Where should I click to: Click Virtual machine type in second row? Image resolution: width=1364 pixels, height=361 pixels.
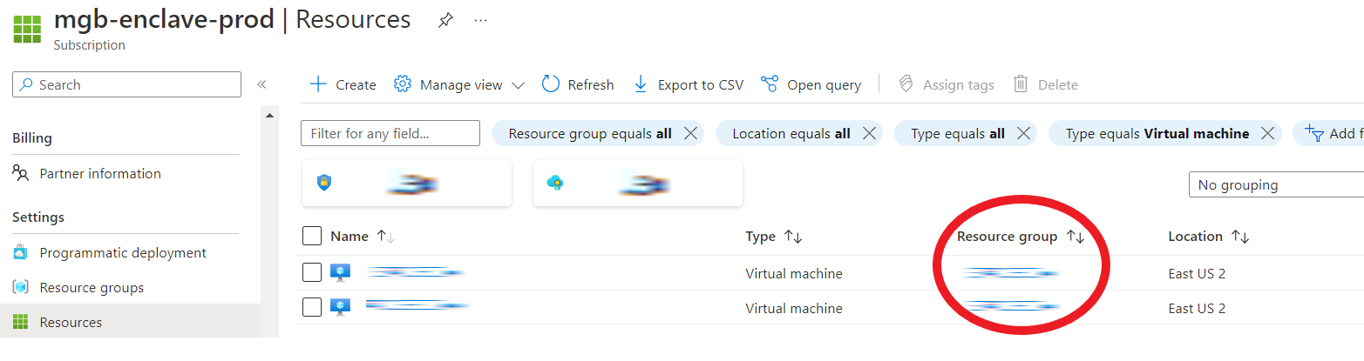pos(794,308)
